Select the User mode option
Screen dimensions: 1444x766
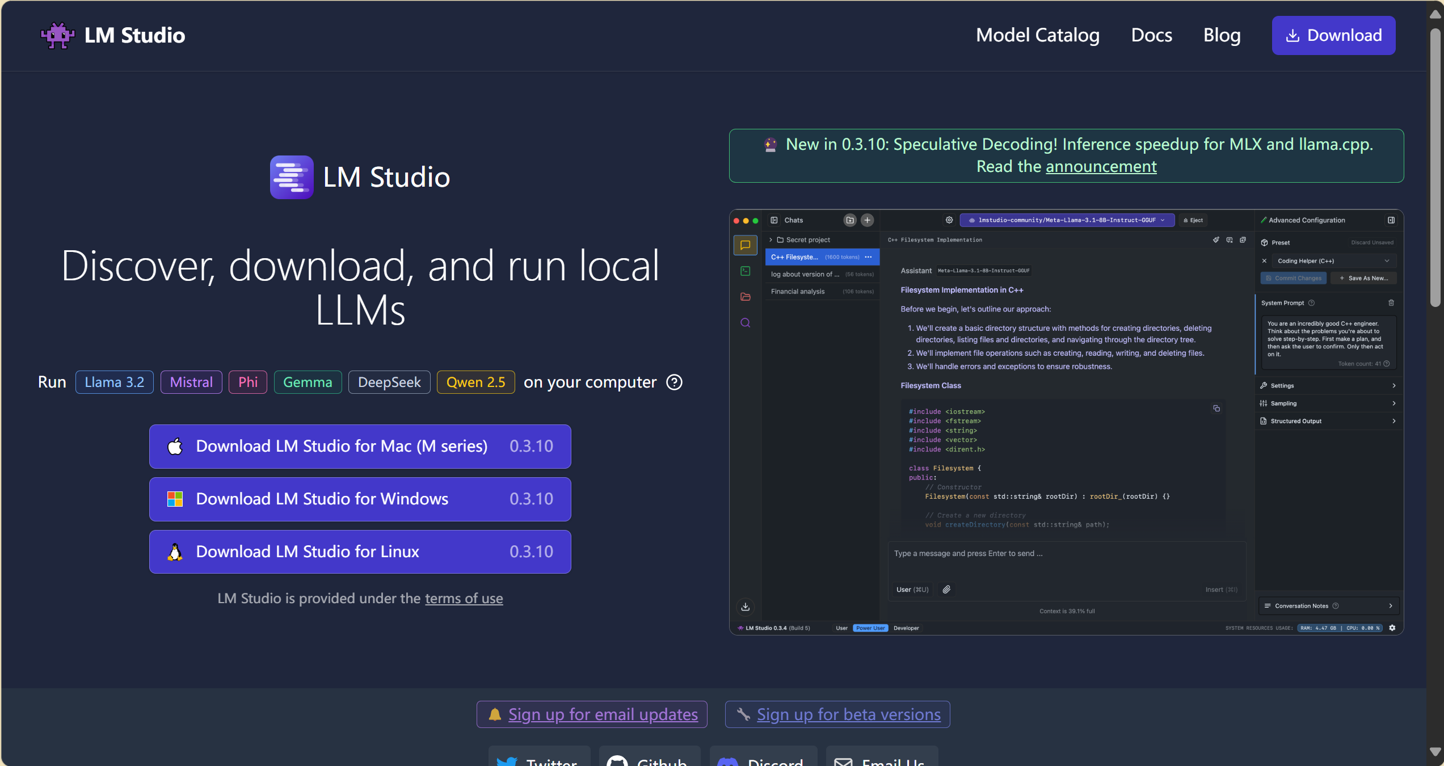[x=841, y=628]
